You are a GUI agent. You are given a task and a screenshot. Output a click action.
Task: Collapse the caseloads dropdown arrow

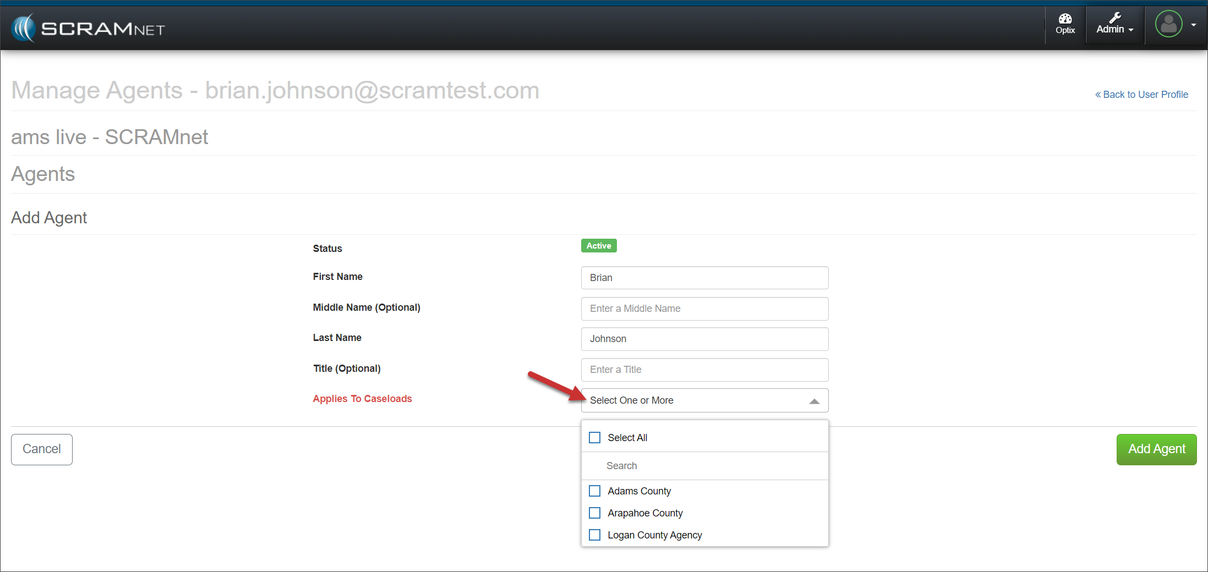(x=814, y=402)
